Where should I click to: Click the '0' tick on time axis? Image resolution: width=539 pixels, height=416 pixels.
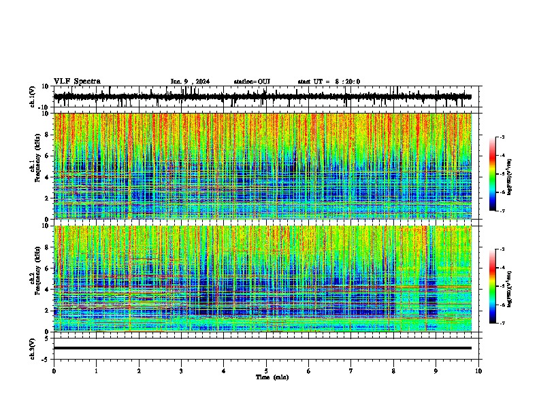point(54,371)
